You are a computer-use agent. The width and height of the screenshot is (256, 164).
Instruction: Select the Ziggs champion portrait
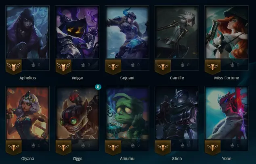coord(77,113)
